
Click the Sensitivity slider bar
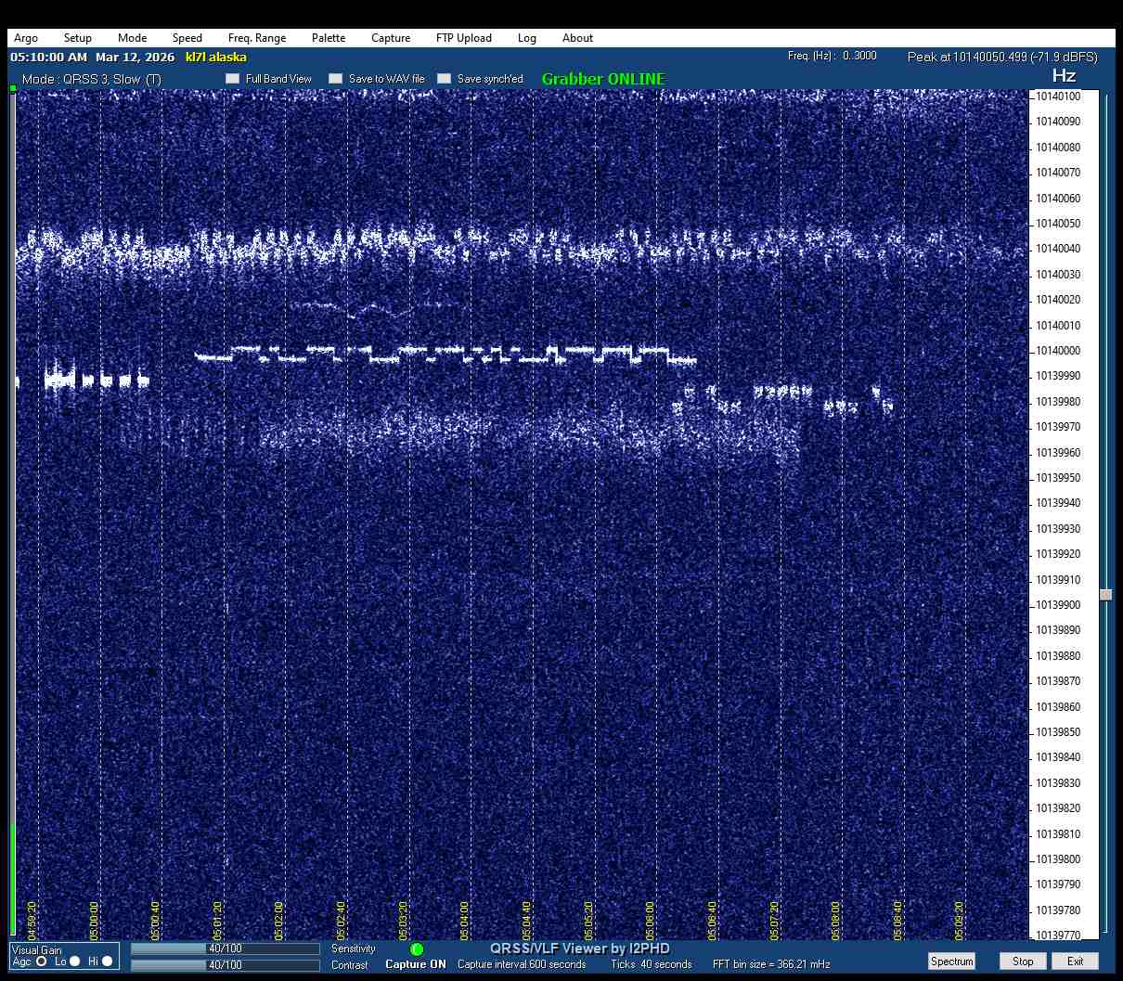click(x=225, y=949)
